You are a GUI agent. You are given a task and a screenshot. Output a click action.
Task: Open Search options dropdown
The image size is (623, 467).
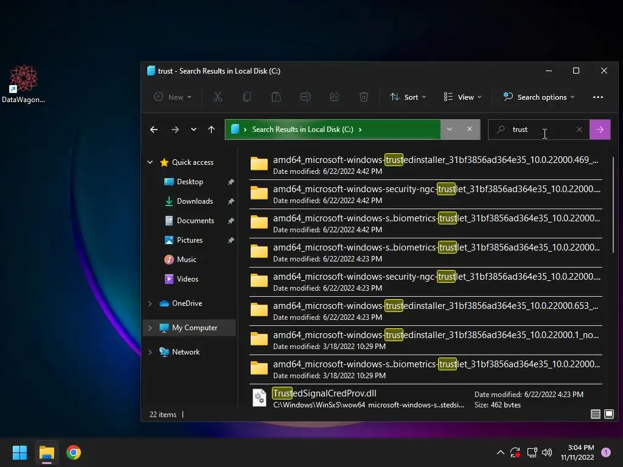(538, 97)
